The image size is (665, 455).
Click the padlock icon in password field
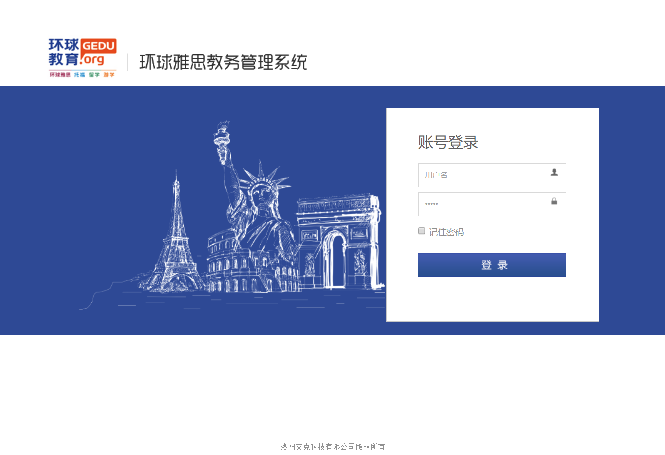pos(554,201)
